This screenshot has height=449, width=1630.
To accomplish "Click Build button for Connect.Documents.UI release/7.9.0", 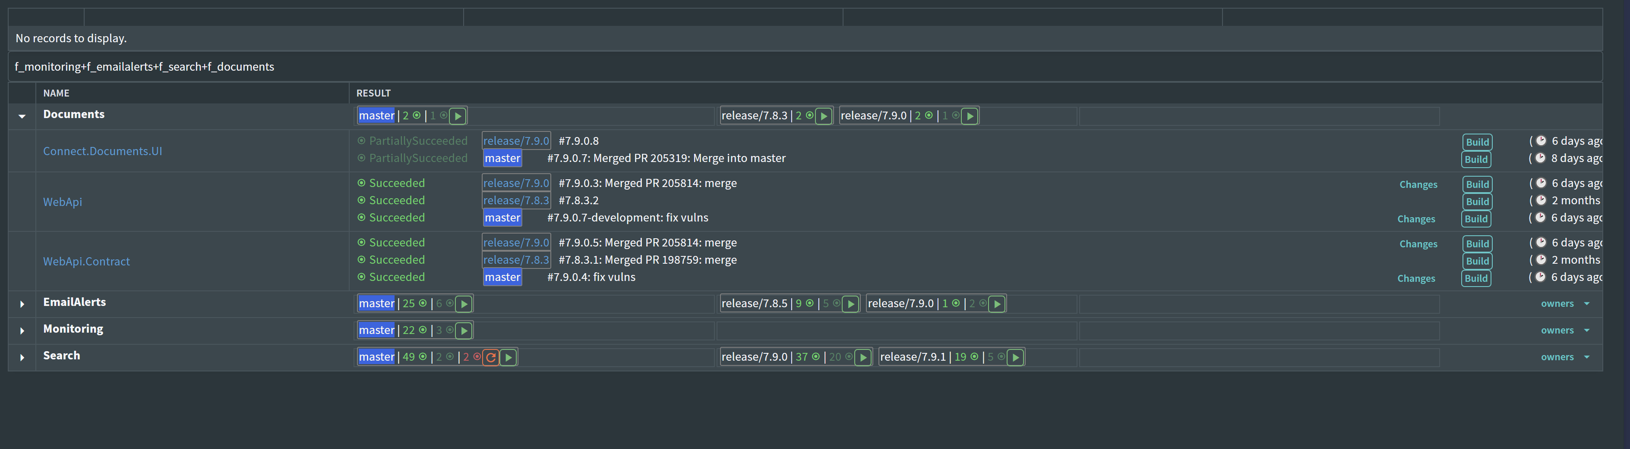I will [x=1477, y=142].
